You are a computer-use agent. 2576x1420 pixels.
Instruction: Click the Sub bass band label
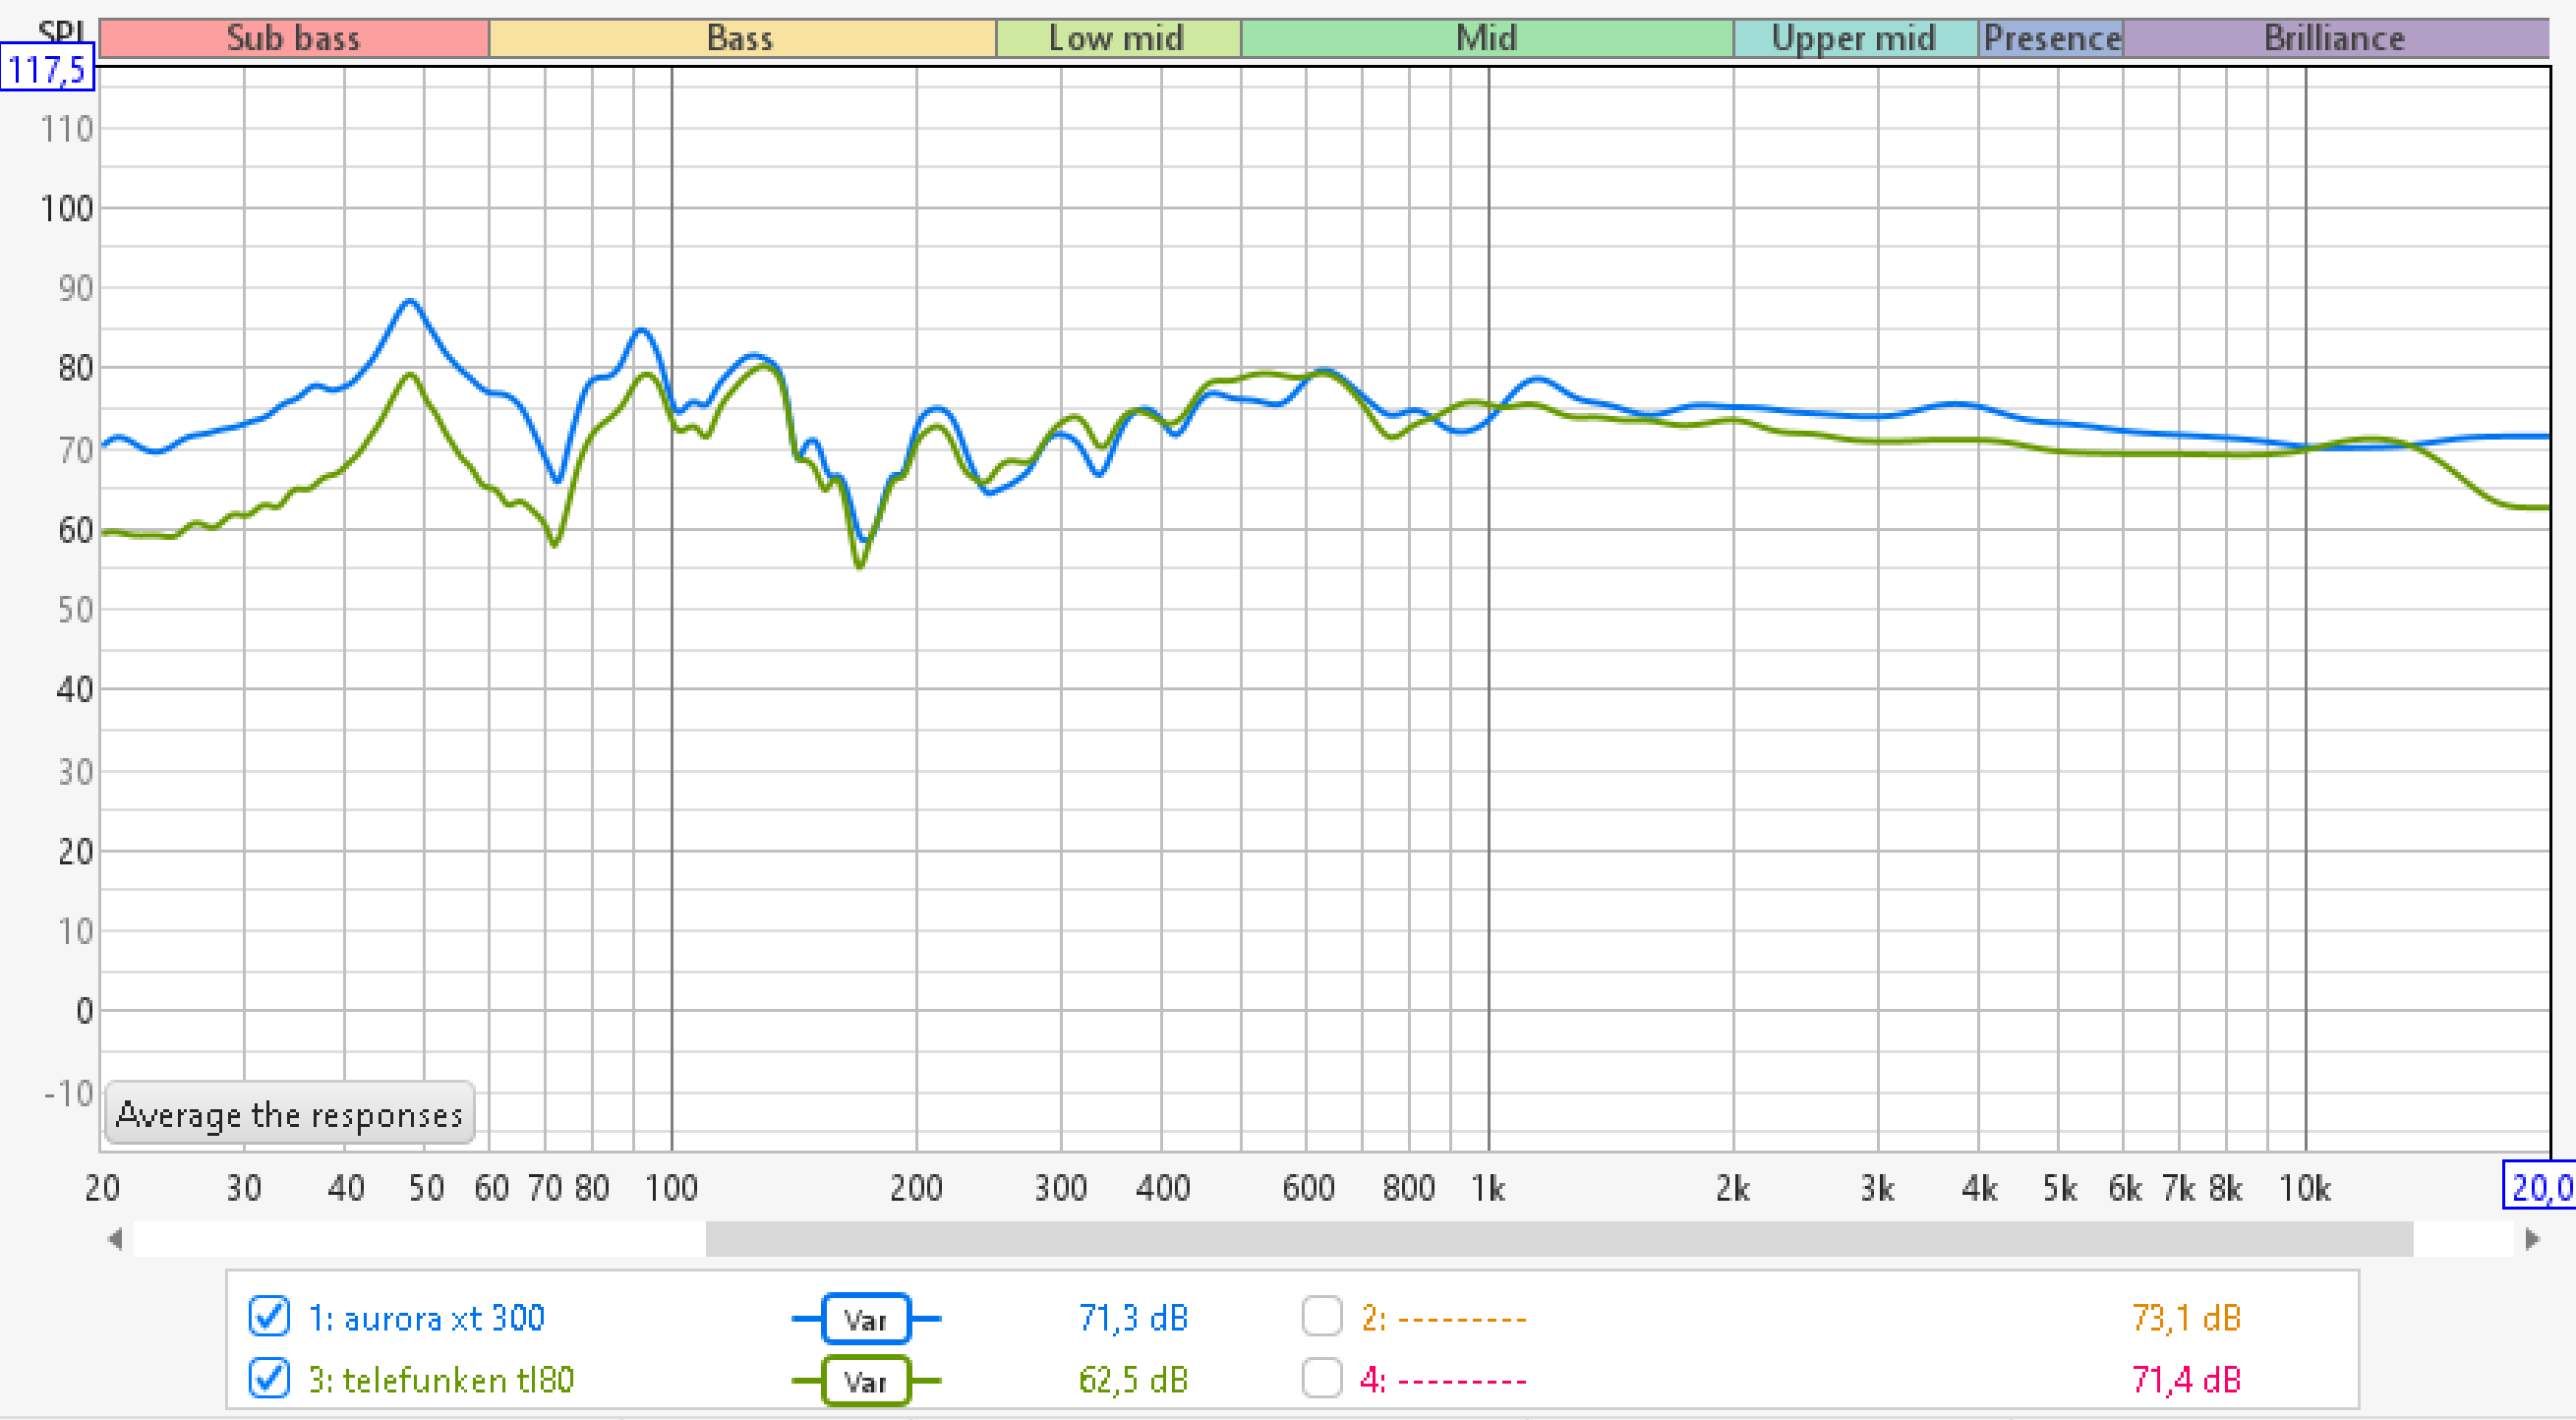(293, 38)
